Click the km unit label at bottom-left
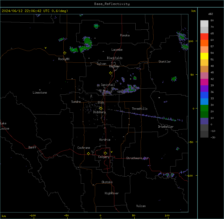The image size is (224, 219). (4, 216)
